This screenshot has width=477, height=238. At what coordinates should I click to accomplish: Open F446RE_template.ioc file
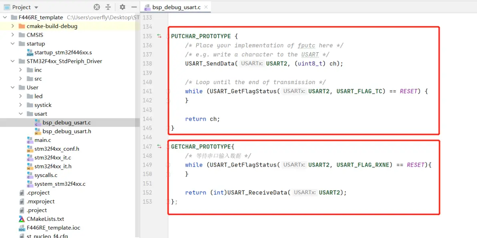[x=53, y=228]
